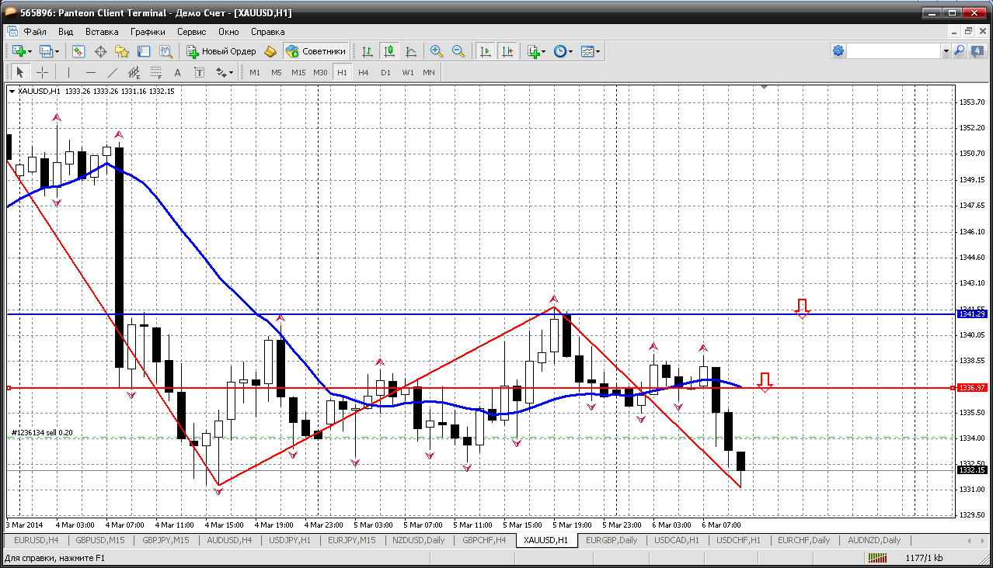The width and height of the screenshot is (993, 568).
Task: Select the #1236134 sell 0.20 order label
Action: (x=43, y=432)
